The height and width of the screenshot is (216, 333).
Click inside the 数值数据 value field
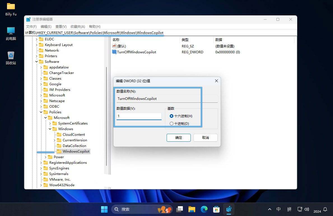(x=139, y=116)
